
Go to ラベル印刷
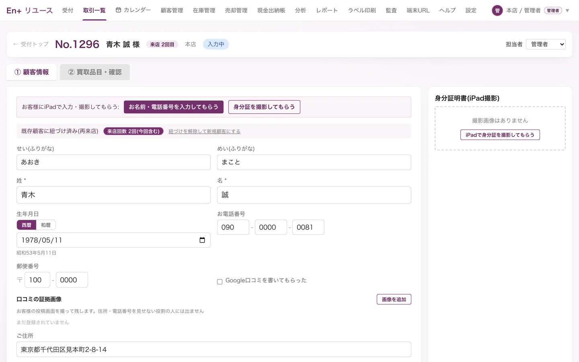pyautogui.click(x=362, y=10)
